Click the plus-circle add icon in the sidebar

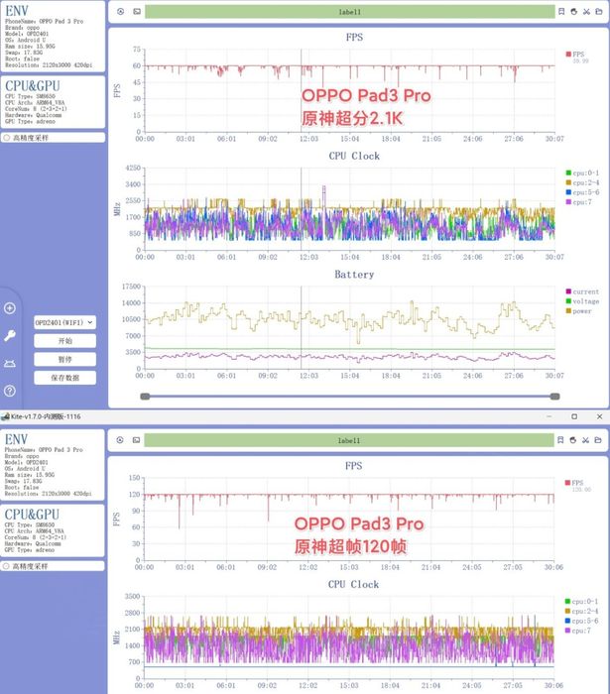coord(10,308)
